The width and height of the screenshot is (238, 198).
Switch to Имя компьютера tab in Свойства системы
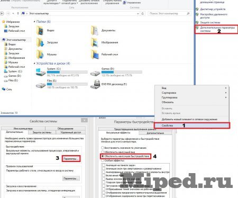(x=23, y=129)
